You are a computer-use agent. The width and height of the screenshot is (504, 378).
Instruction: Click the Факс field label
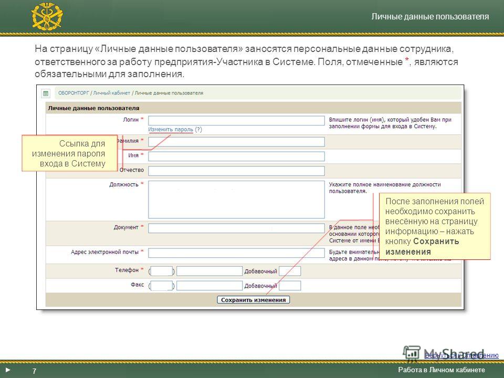coord(137,285)
